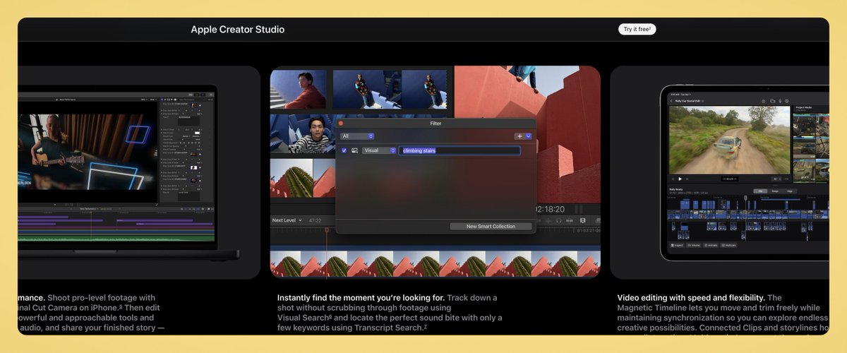Click the 'Instantly find the moment' heading
The image size is (847, 353).
361,298
